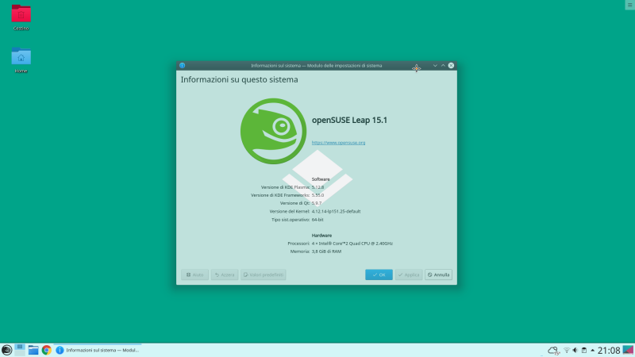Click the Memoria label
Screen dimensions: 635x357
(300, 251)
